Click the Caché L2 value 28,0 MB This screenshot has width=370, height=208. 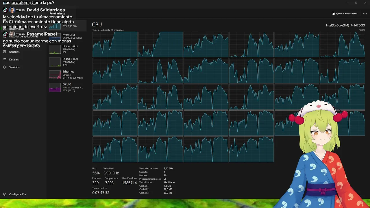pos(168,189)
